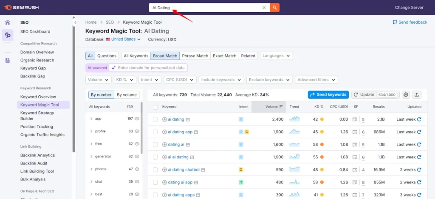Open Exclude keywords dropdown

click(x=269, y=80)
